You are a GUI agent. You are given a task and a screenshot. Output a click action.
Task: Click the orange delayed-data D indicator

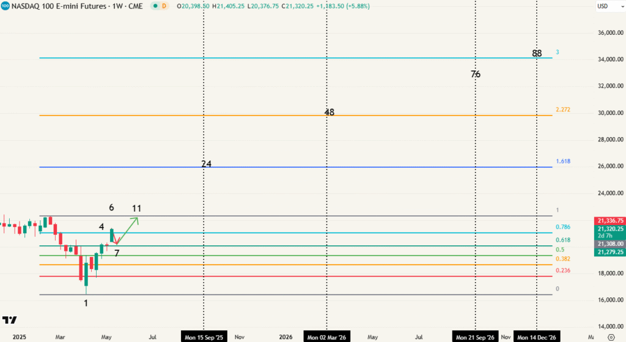pos(164,6)
